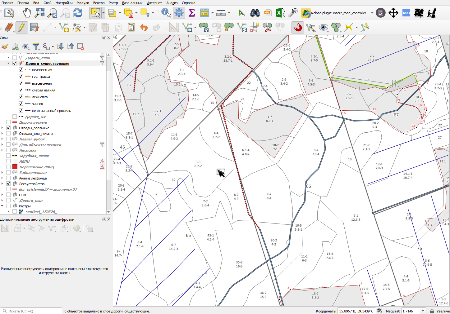Expand the sentinel_170326_ raster layer
450x314 pixels.
point(8,211)
